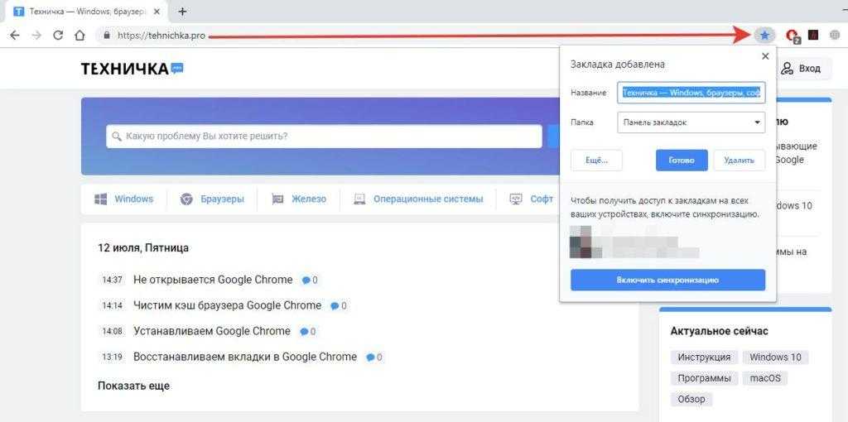Click the browser back arrow

click(14, 36)
